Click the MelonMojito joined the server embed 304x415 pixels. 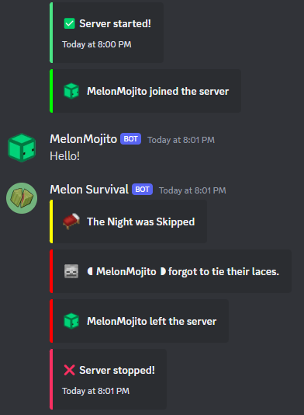coord(146,91)
